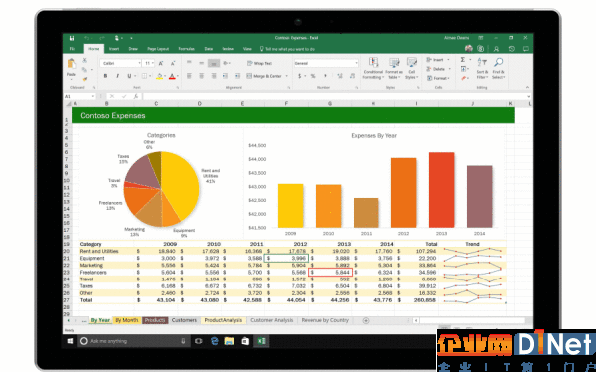
Task: Undo the last action
Action: pos(87,38)
